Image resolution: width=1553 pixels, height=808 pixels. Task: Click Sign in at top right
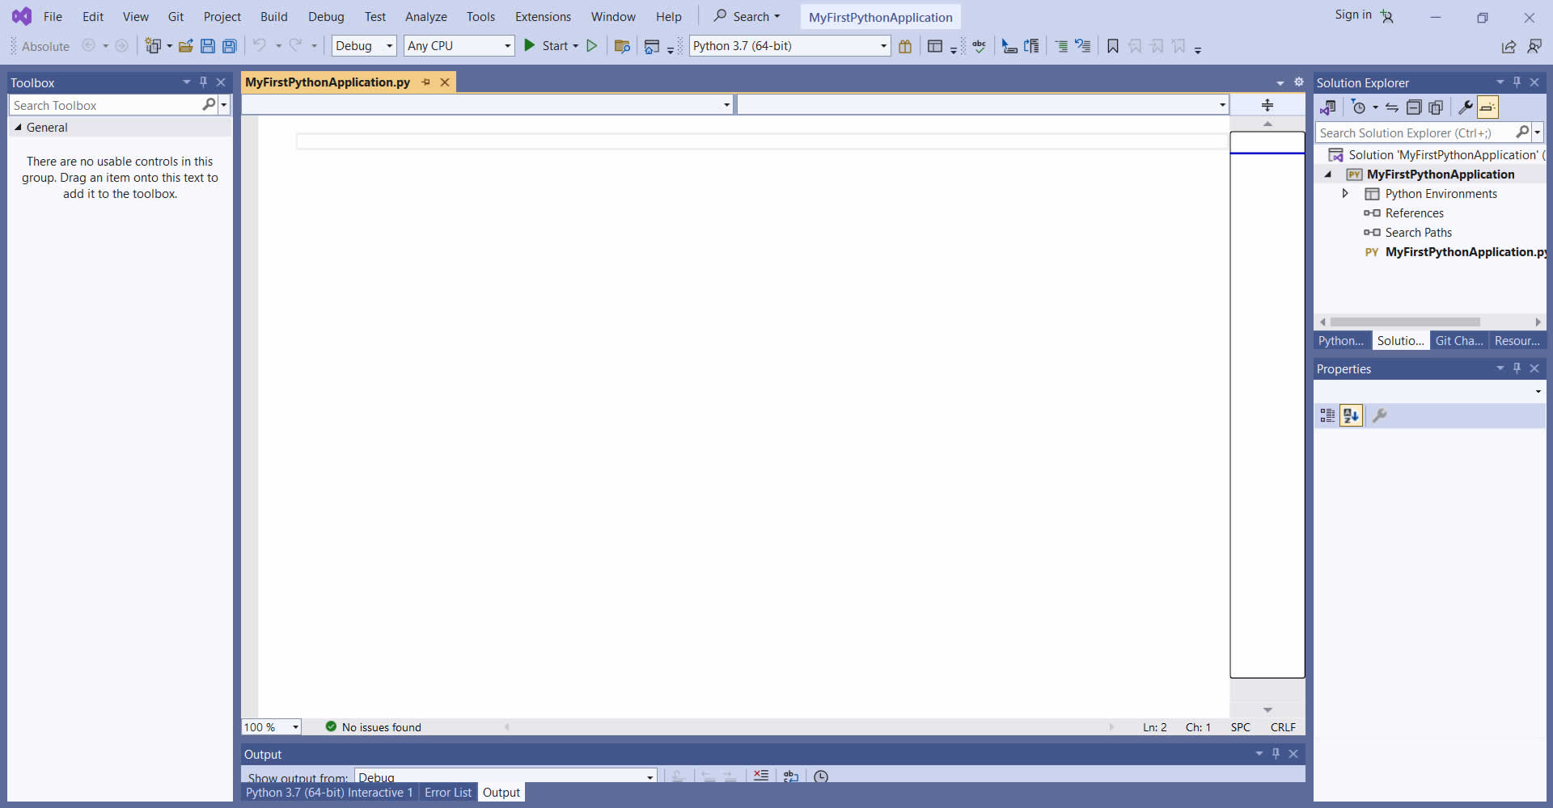(1353, 15)
